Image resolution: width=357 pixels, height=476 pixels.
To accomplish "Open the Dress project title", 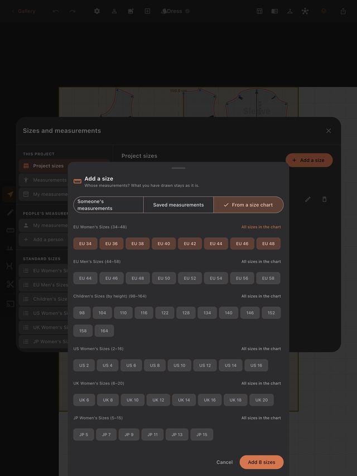I will [x=175, y=11].
